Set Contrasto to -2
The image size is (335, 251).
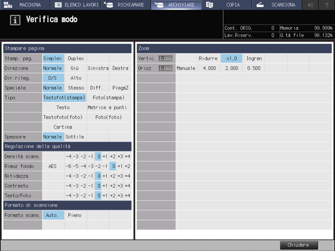point(84,186)
